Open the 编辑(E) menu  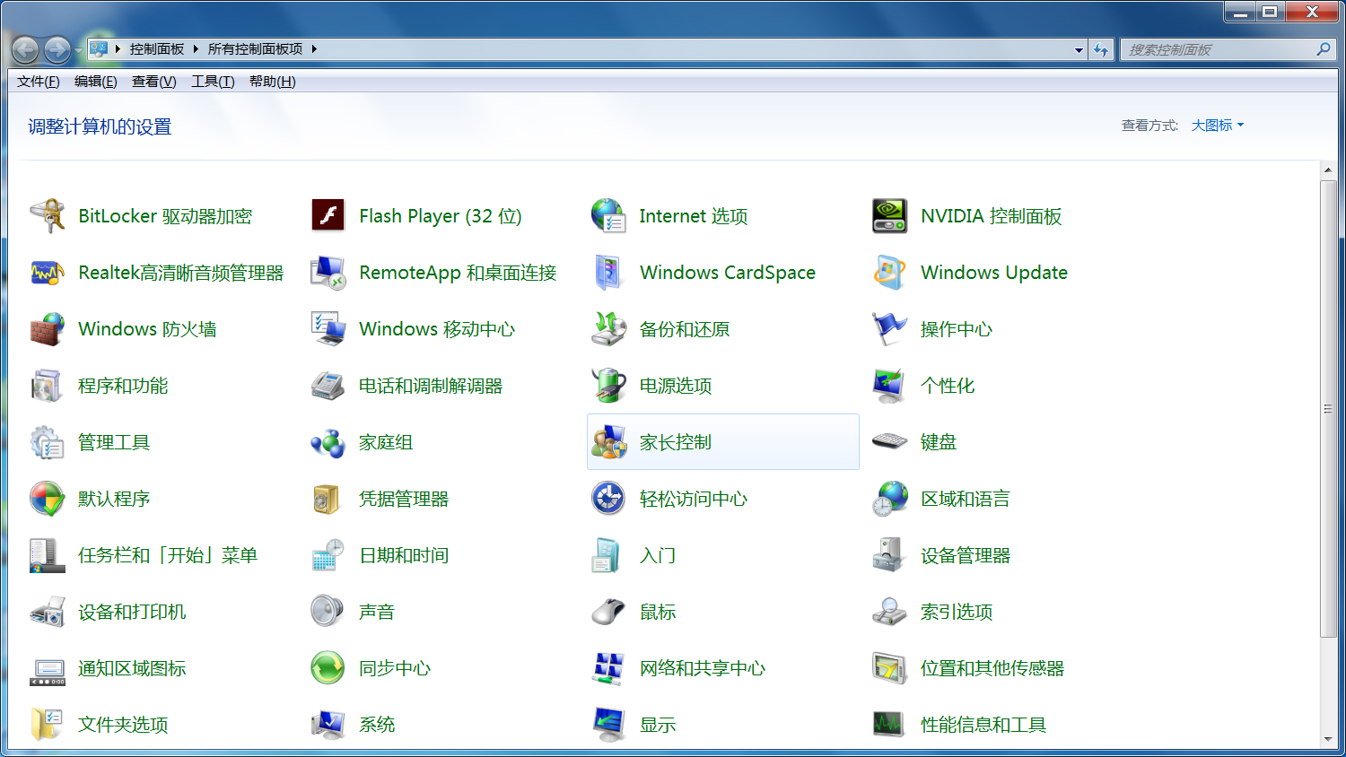click(95, 82)
